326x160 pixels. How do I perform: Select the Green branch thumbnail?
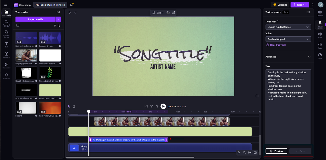50,73
